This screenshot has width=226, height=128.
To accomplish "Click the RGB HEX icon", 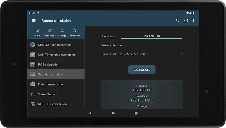I will (x=33, y=104).
